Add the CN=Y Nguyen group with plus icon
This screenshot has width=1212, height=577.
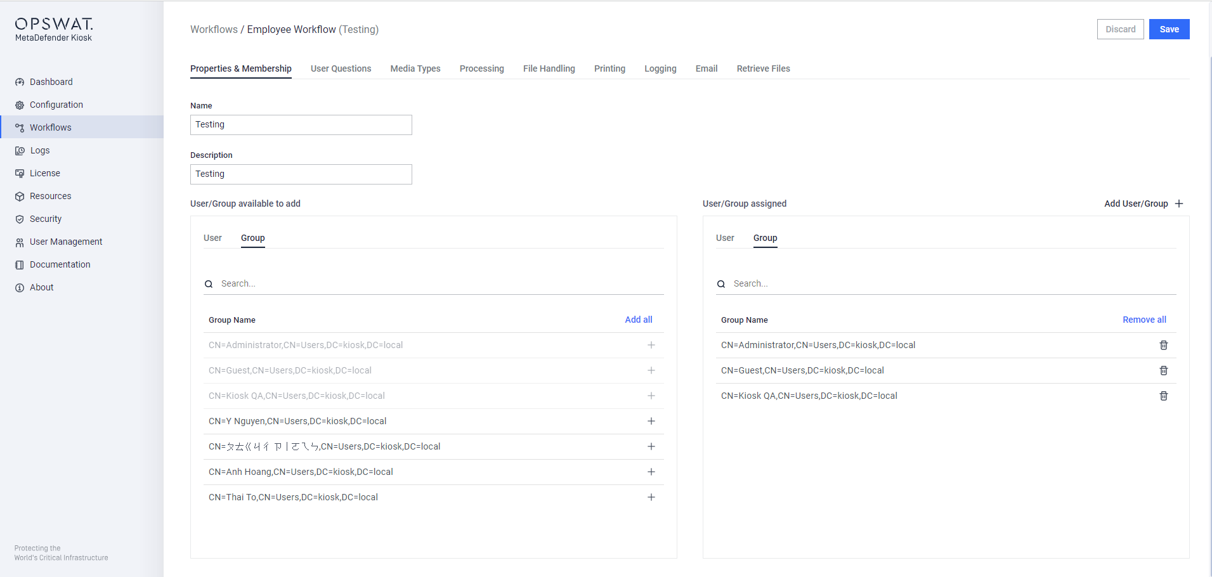tap(651, 421)
